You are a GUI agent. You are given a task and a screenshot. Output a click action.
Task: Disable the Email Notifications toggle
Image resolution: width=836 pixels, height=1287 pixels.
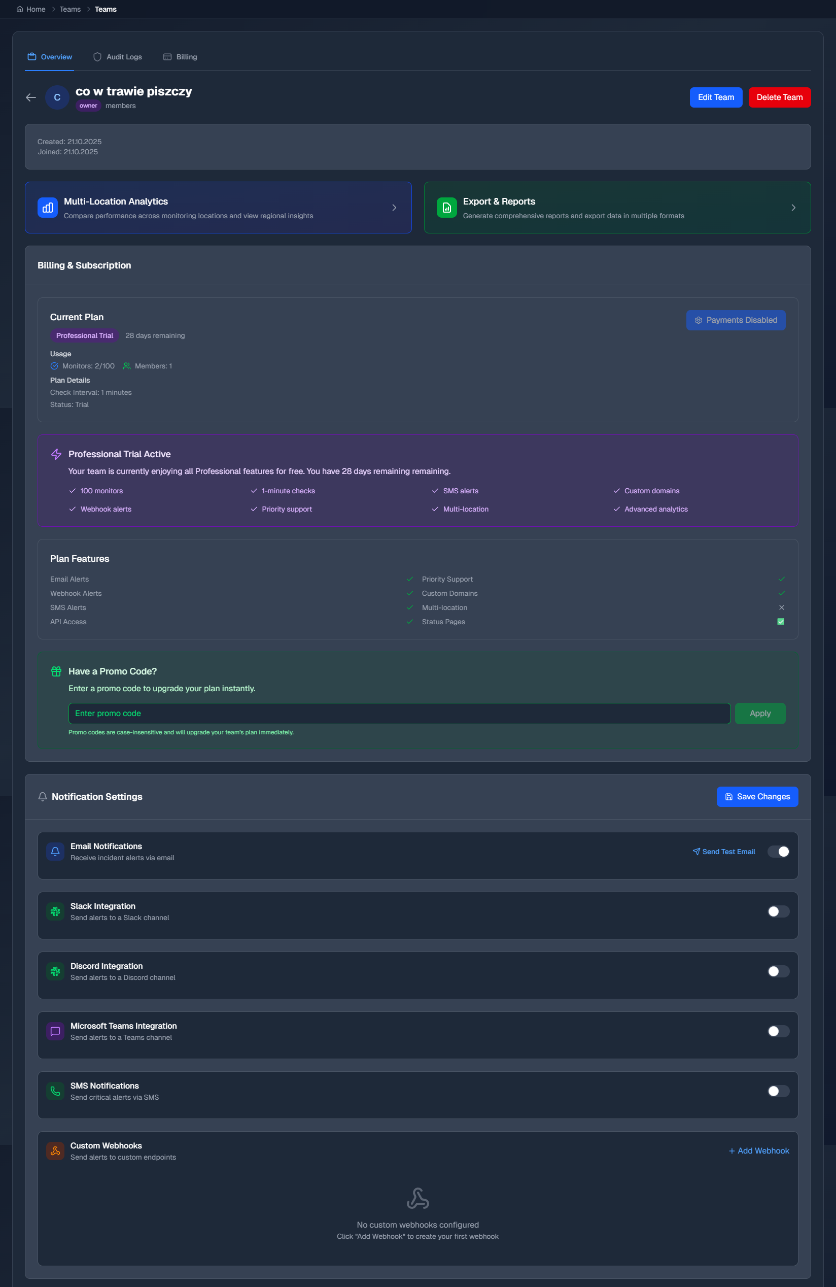778,852
